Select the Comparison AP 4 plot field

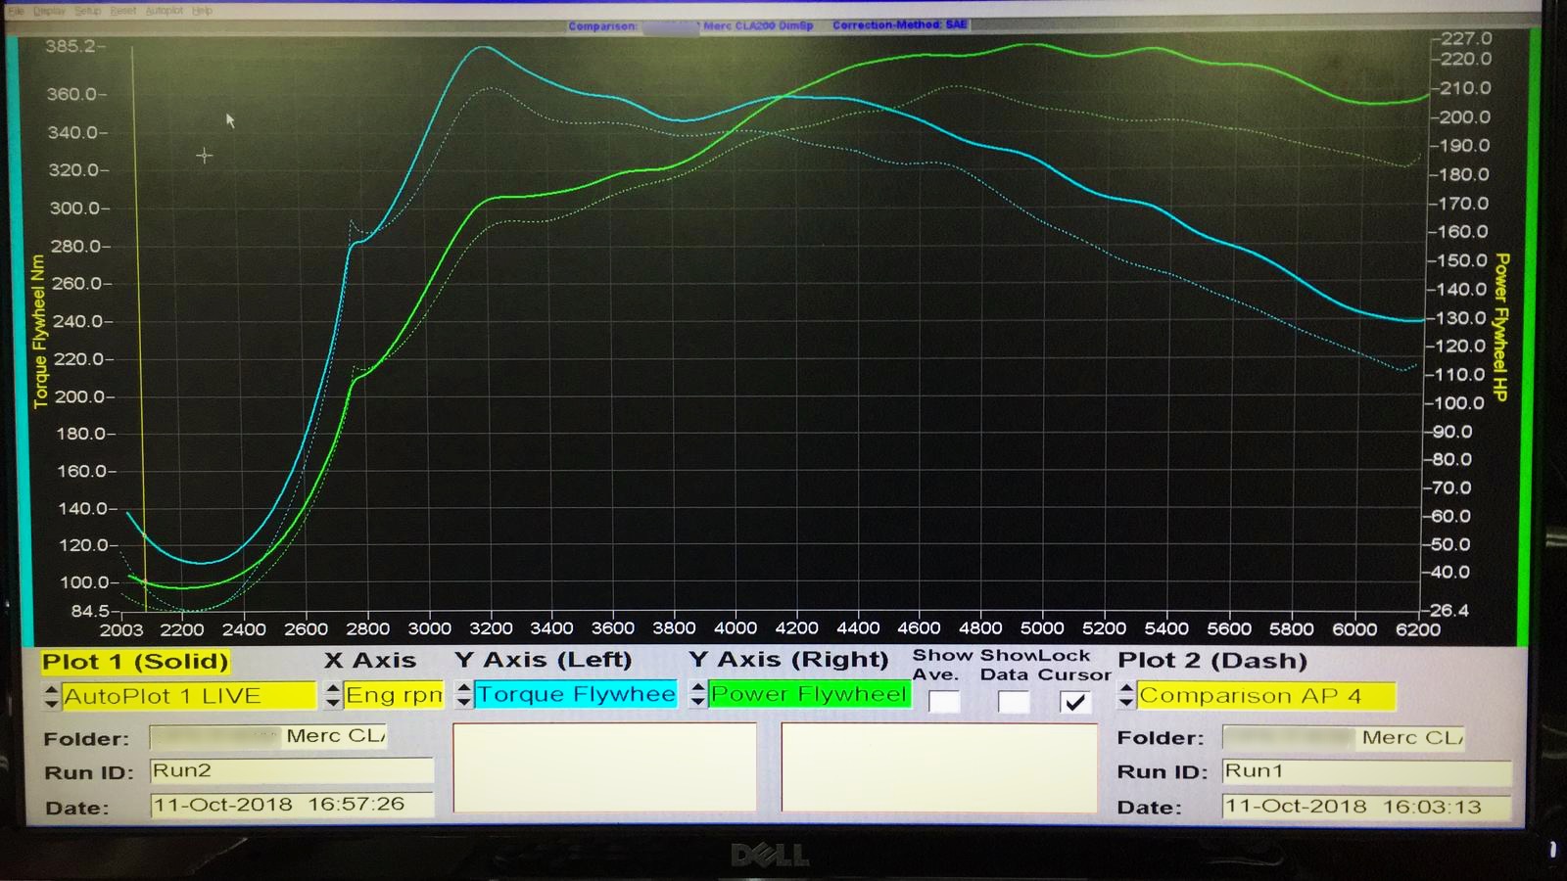click(x=1265, y=696)
